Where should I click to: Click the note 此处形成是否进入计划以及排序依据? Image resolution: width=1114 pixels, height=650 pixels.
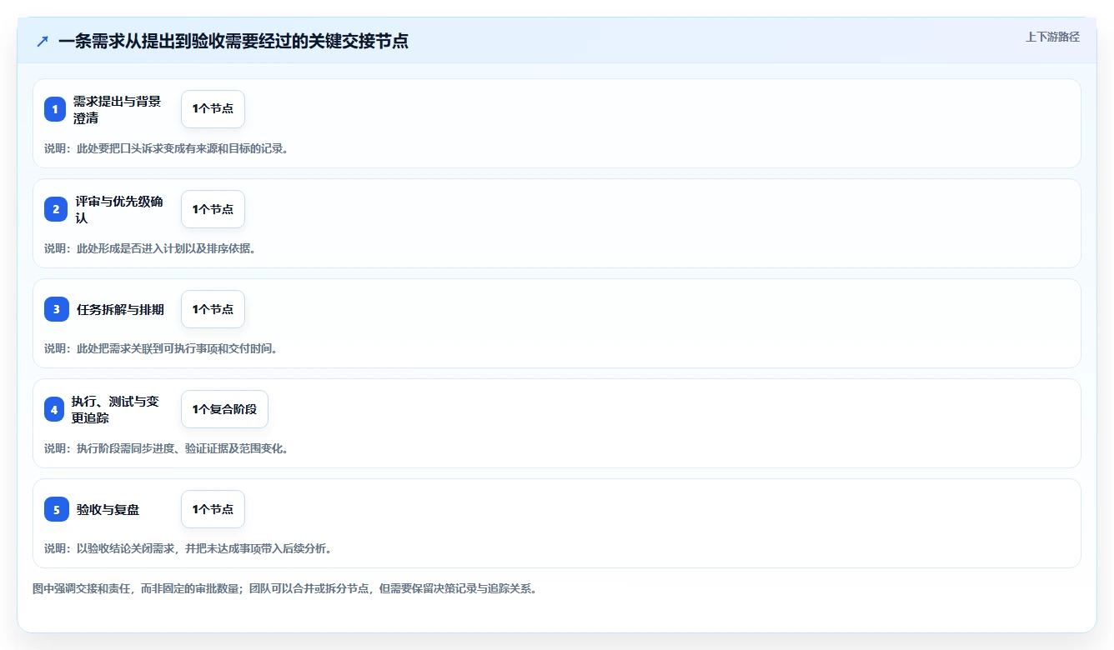coord(149,248)
